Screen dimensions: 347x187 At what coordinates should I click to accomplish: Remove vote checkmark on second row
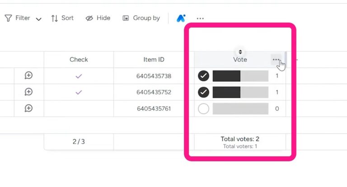tap(203, 92)
